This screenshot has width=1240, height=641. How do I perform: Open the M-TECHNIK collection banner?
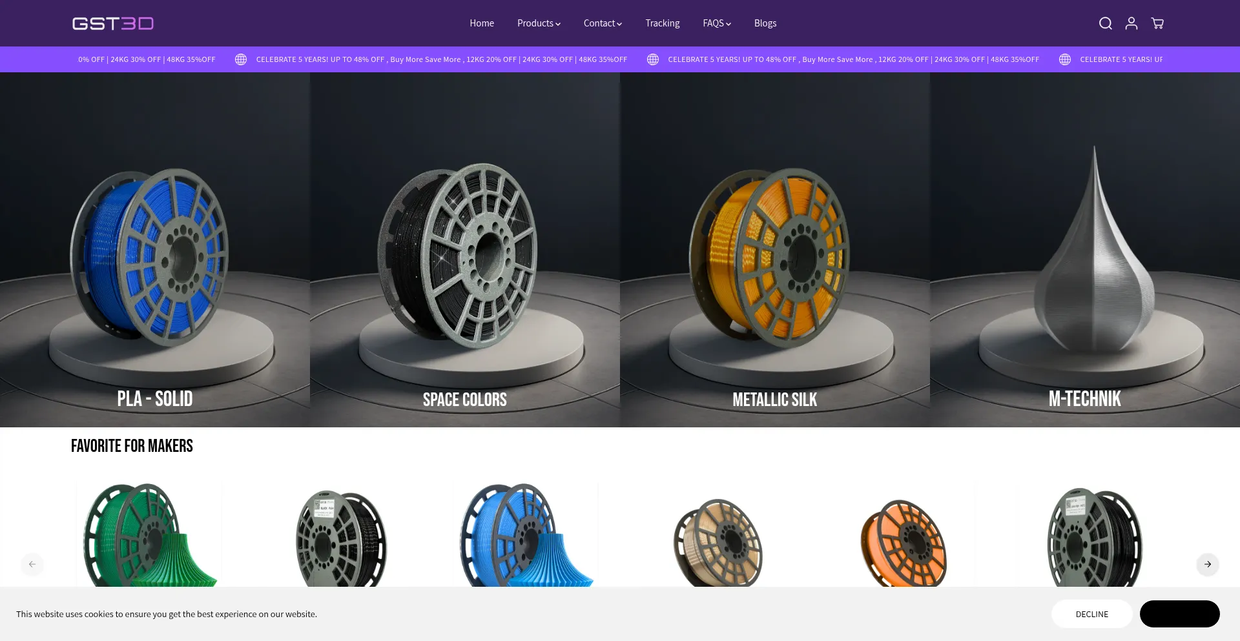point(1085,250)
